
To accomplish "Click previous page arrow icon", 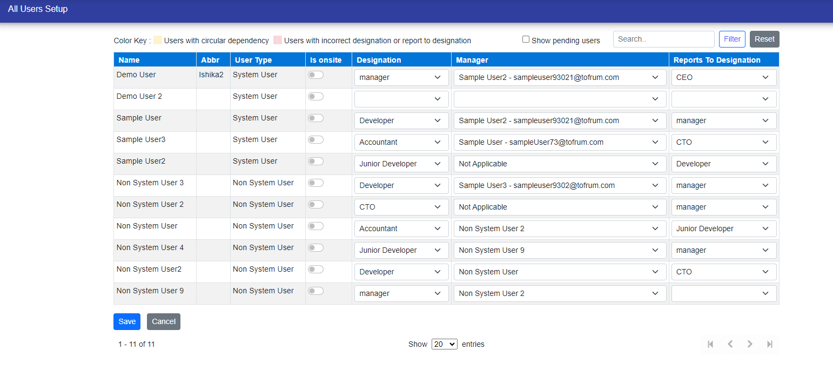I will pyautogui.click(x=730, y=344).
